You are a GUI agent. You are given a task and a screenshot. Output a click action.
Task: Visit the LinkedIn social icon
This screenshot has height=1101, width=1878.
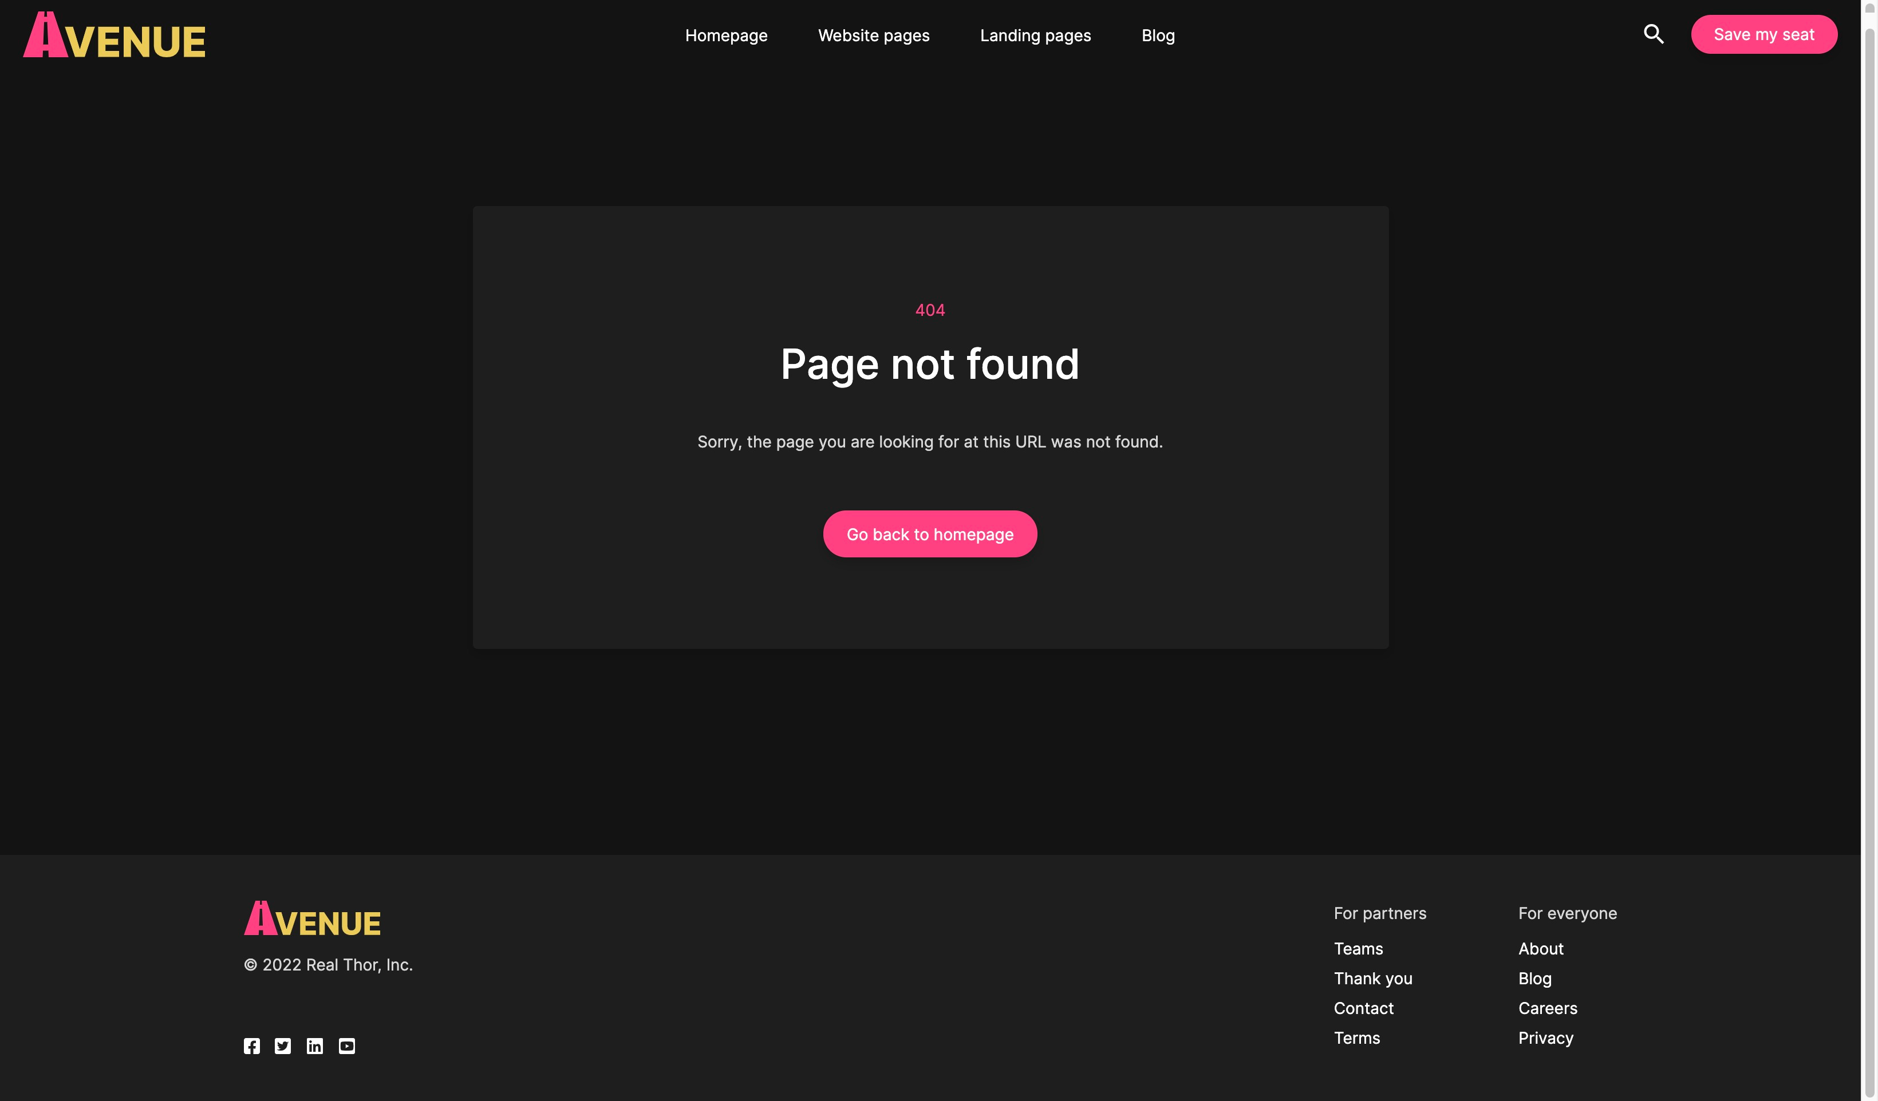click(x=314, y=1046)
